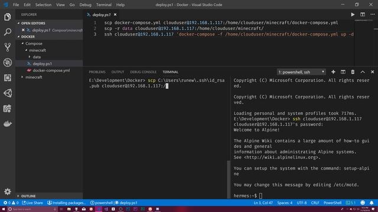Collapse the Open Editors section
Viewport: 378px width, 212px height.
click(50, 23)
